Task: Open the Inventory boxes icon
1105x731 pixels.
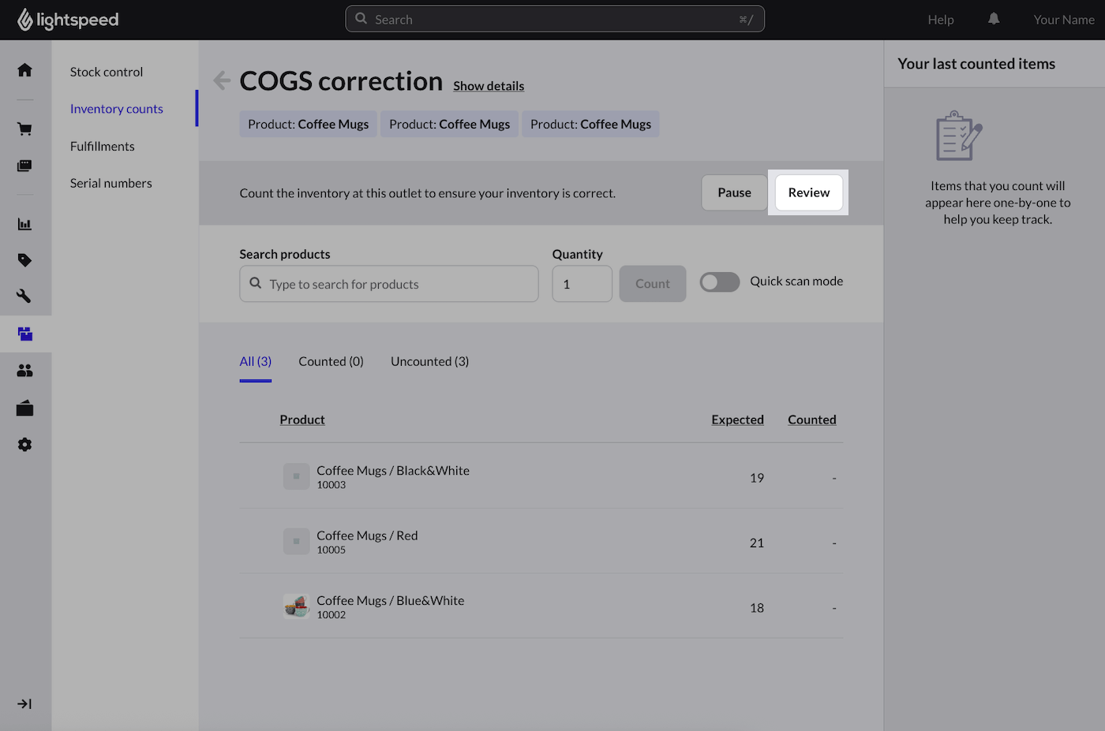Action: 25,334
